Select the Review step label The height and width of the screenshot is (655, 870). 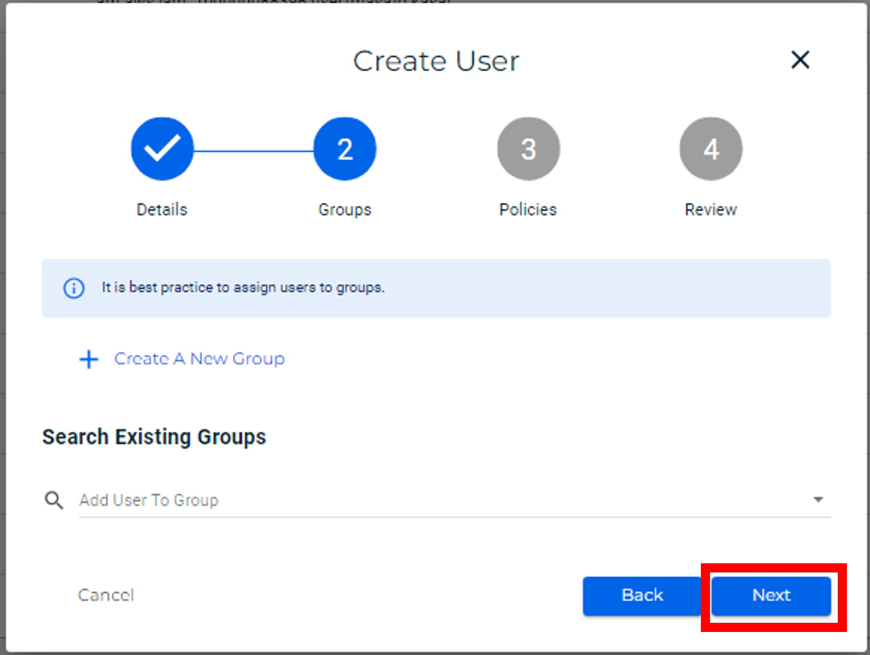711,210
